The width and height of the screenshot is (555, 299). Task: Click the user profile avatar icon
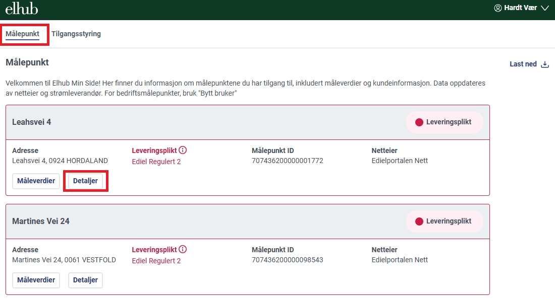497,8
